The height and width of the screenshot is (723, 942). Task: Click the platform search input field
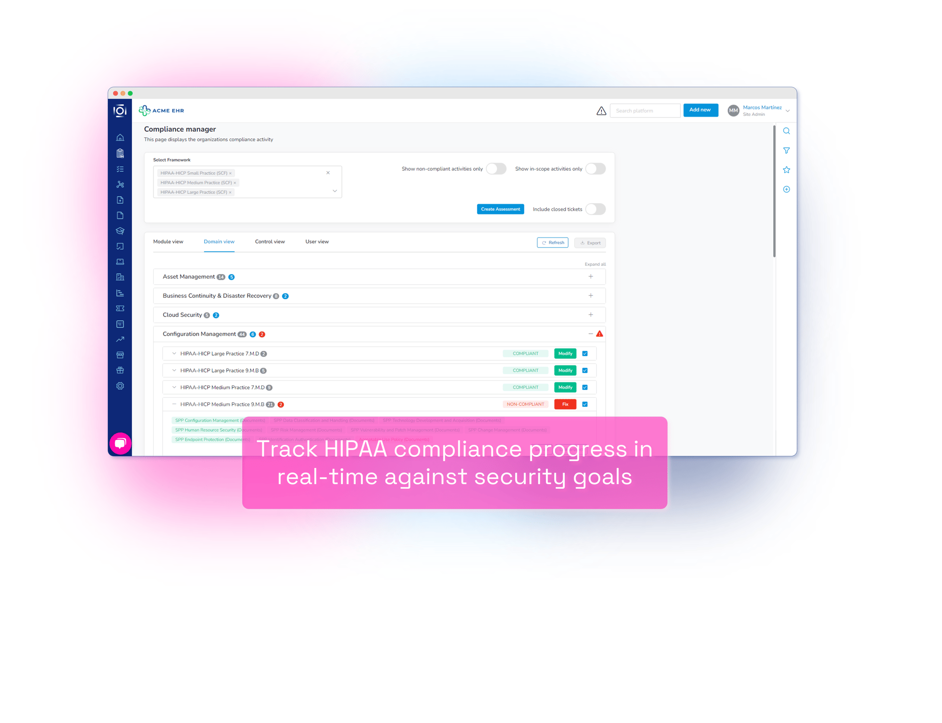click(645, 110)
